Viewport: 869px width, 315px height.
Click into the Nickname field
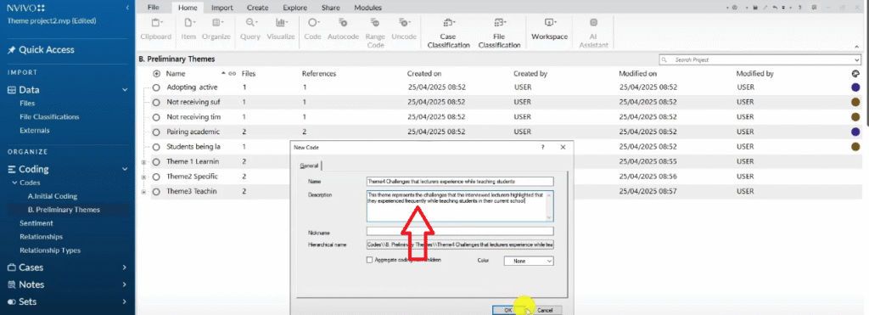tap(460, 231)
